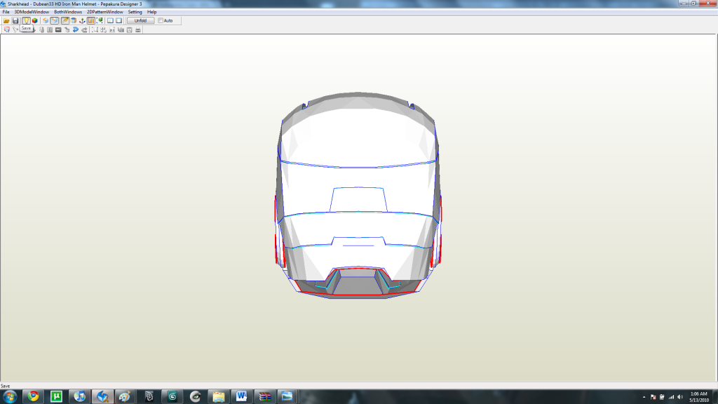Open the 2DPatternWindow menu
Viewport: 718px width, 404px height.
105,12
